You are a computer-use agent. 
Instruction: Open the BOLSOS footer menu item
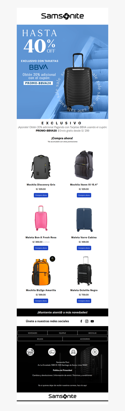coord(40,339)
